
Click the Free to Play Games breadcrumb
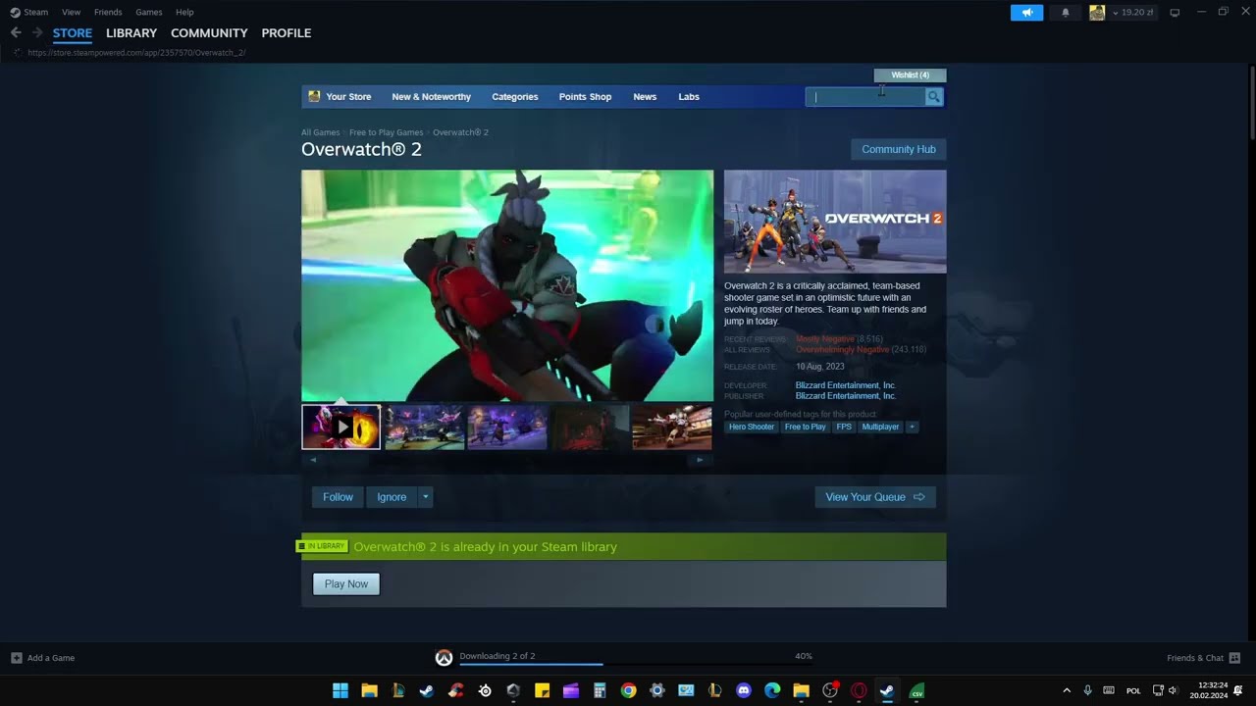point(387,132)
